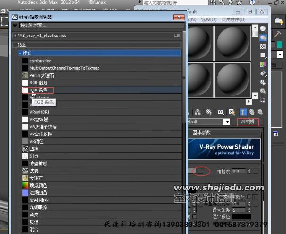Select MultiOutputChannelTexmapToTexmap entry
The image size is (286, 234).
102,68
